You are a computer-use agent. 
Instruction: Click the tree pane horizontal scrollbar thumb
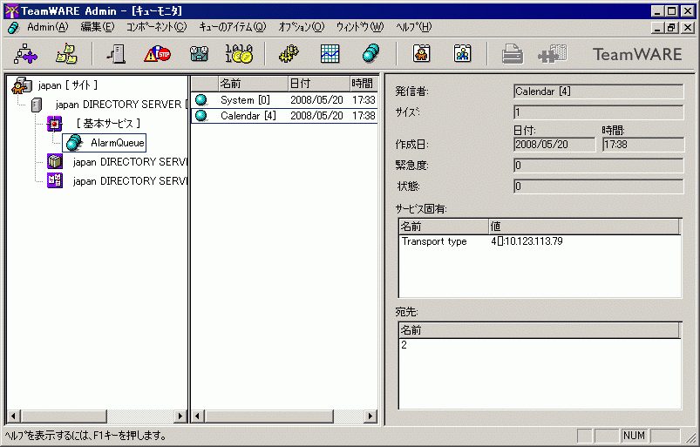(x=64, y=417)
